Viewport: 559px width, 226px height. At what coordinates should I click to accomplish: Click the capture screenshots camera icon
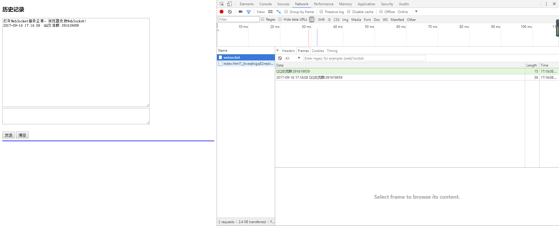[x=240, y=12]
